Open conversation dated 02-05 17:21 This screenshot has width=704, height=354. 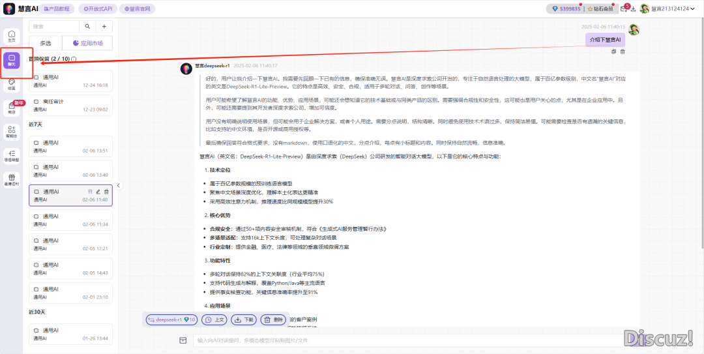(x=70, y=244)
